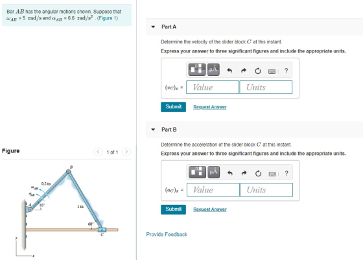Viewport: 363px width, 260px height.
Task: Open the Provide Feedback link
Action: click(167, 234)
